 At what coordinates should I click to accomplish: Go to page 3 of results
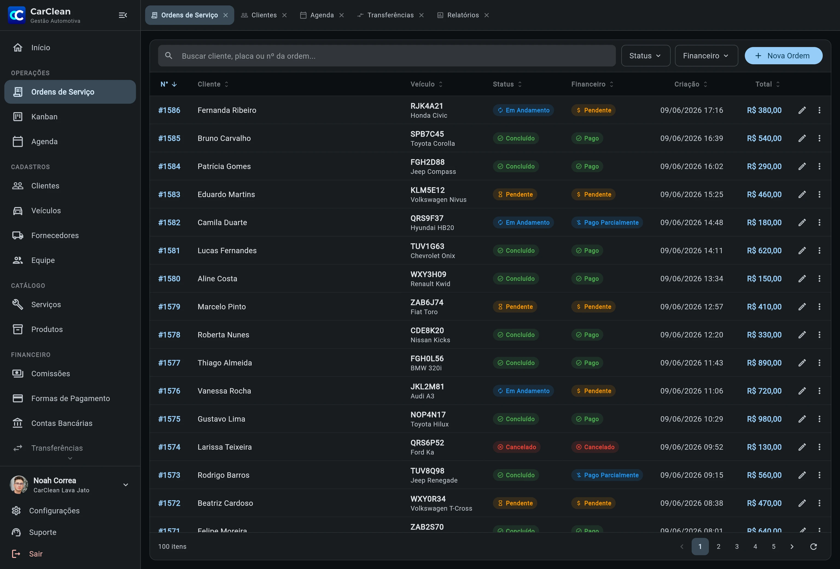(737, 547)
